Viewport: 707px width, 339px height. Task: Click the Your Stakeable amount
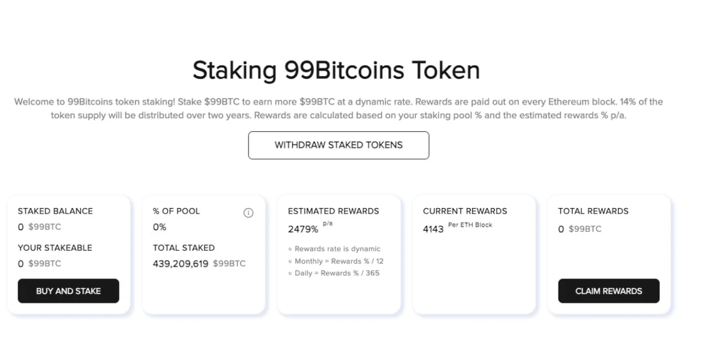[39, 264]
